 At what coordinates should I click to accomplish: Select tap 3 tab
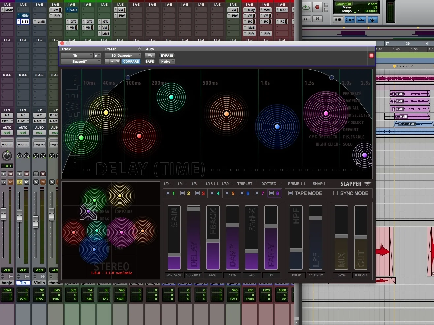click(x=200, y=193)
